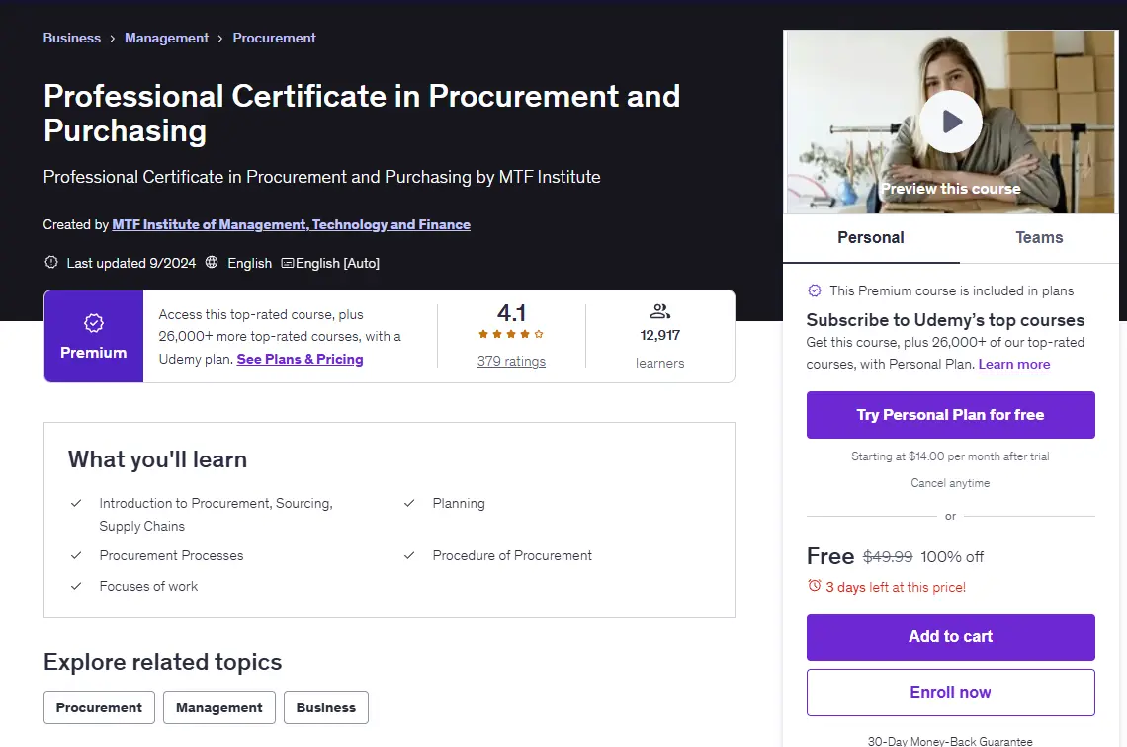Viewport: 1127px width, 747px height.
Task: Click the 100% off discount text
Action: (952, 556)
